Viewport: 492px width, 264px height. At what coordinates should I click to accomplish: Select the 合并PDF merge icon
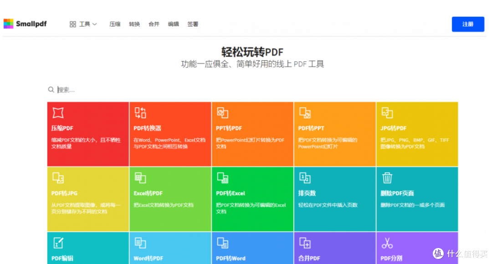pyautogui.click(x=305, y=243)
